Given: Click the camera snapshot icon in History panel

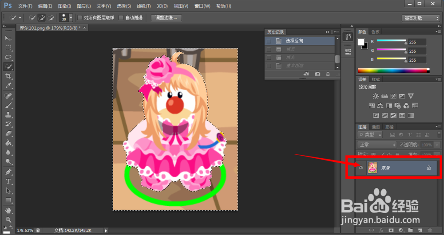Looking at the screenshot, I should pos(318,74).
